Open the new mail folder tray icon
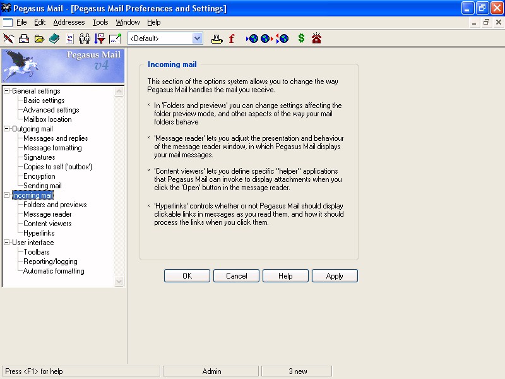The image size is (505, 379). point(24,39)
